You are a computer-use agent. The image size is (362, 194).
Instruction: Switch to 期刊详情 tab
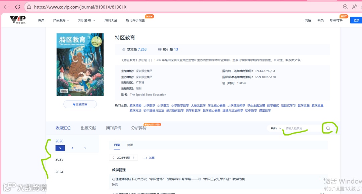(114, 128)
